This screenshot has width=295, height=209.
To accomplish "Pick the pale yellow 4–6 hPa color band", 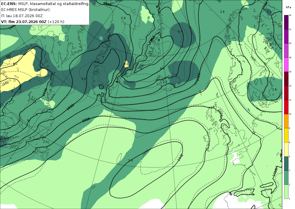I will click(286, 149).
